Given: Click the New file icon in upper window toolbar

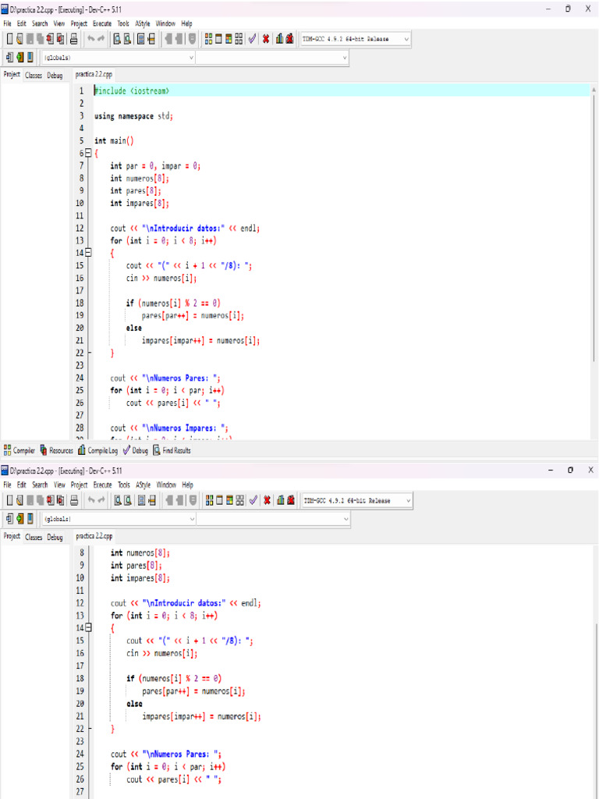Looking at the screenshot, I should tap(9, 39).
